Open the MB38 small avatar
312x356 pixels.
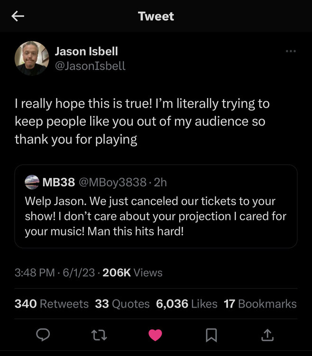[x=32, y=182]
